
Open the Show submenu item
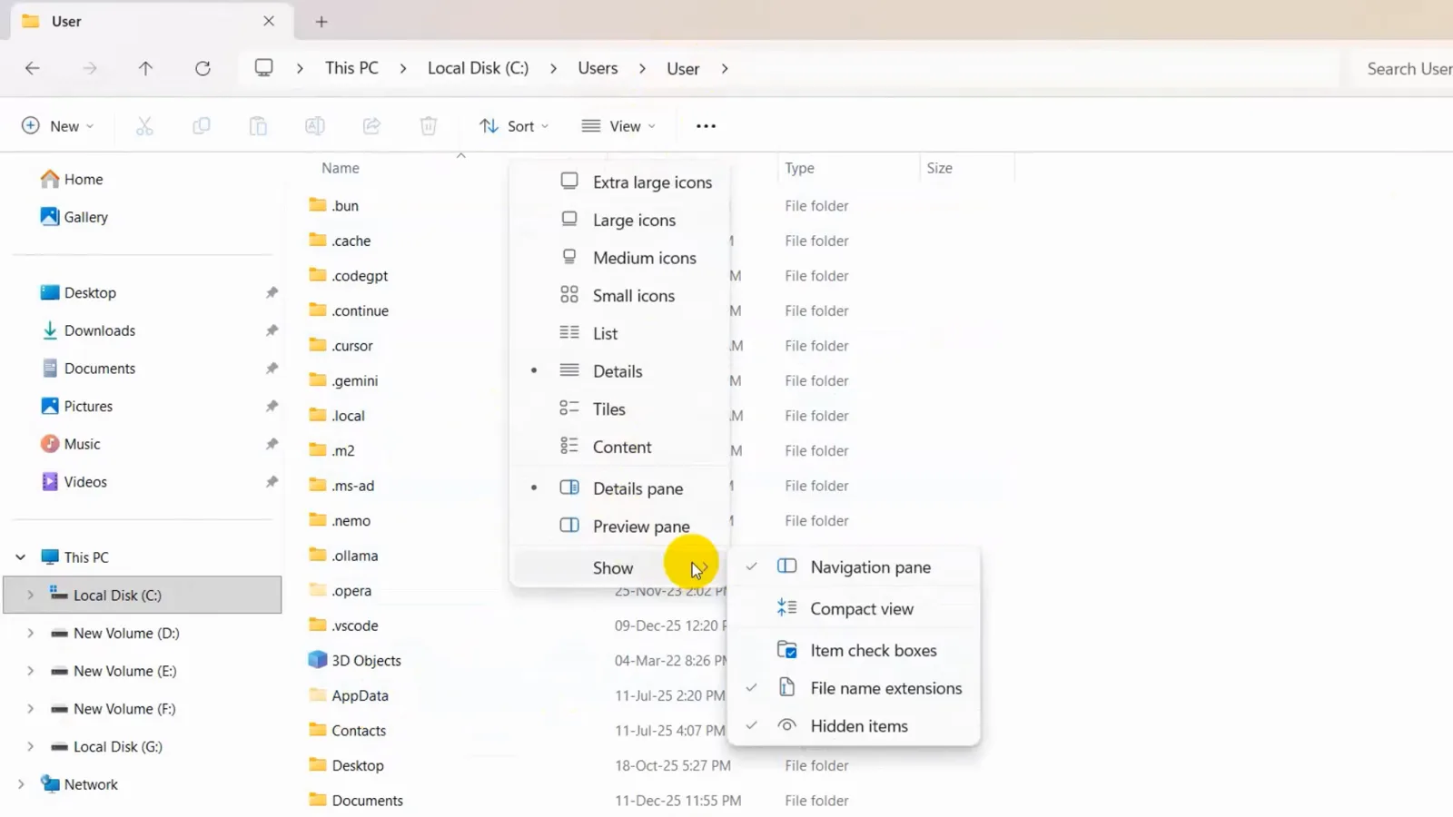click(620, 568)
